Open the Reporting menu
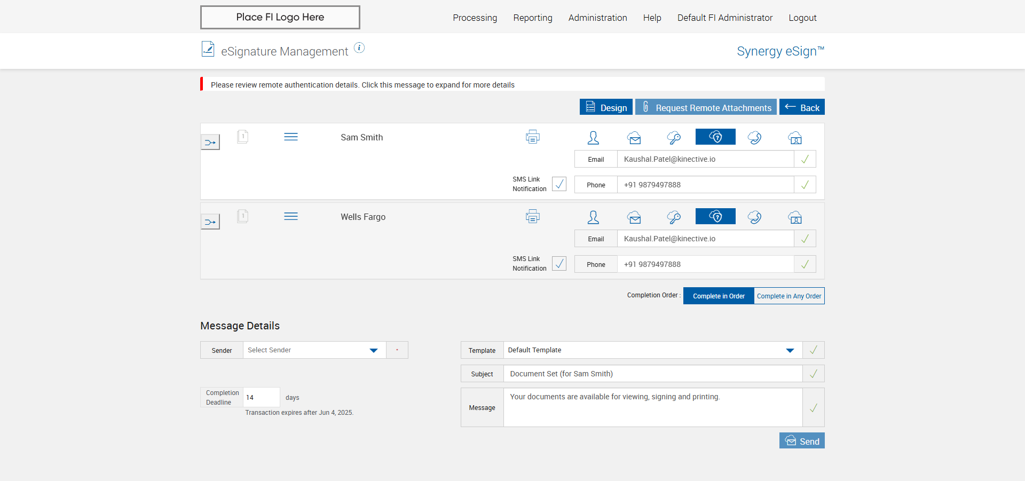Image resolution: width=1025 pixels, height=481 pixels. [532, 18]
